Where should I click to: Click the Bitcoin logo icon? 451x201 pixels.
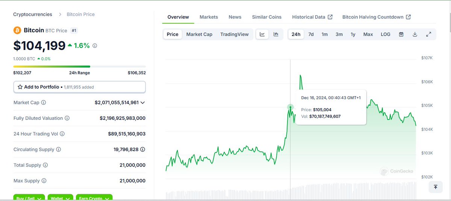[17, 30]
